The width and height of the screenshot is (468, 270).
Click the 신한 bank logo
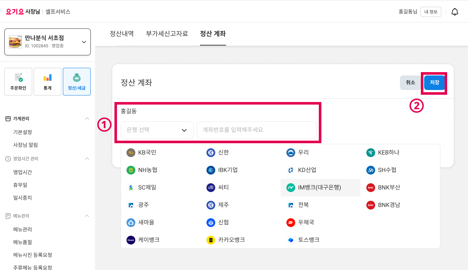(211, 153)
